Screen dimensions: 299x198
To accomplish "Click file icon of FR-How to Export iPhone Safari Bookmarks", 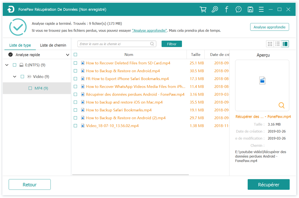I will 83,79.
